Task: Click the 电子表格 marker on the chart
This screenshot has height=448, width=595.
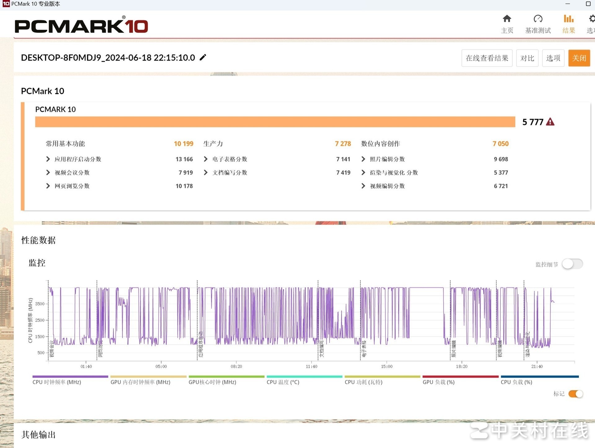Action: pos(364,349)
